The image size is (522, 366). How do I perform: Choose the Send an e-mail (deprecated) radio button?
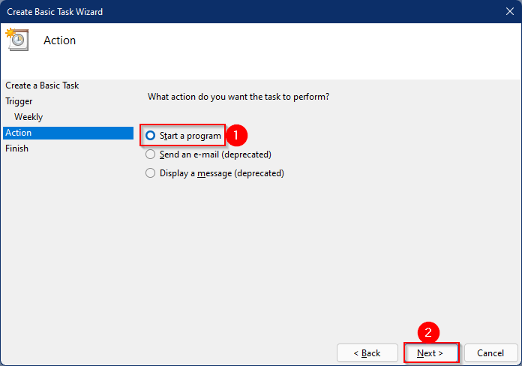151,154
